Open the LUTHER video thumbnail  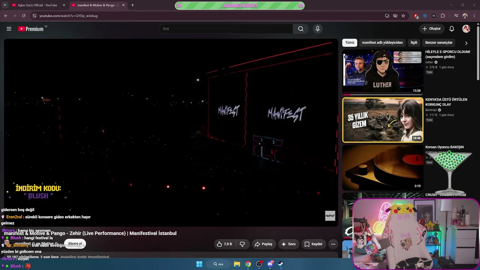[x=383, y=72]
